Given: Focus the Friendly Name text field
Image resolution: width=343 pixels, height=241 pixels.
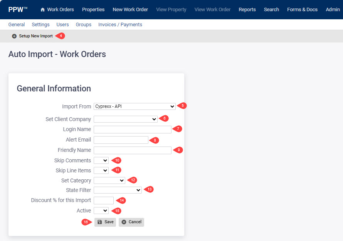Looking at the screenshot, I should [132, 150].
